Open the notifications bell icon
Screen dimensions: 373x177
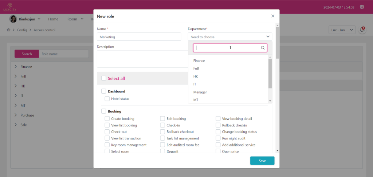pos(362,30)
